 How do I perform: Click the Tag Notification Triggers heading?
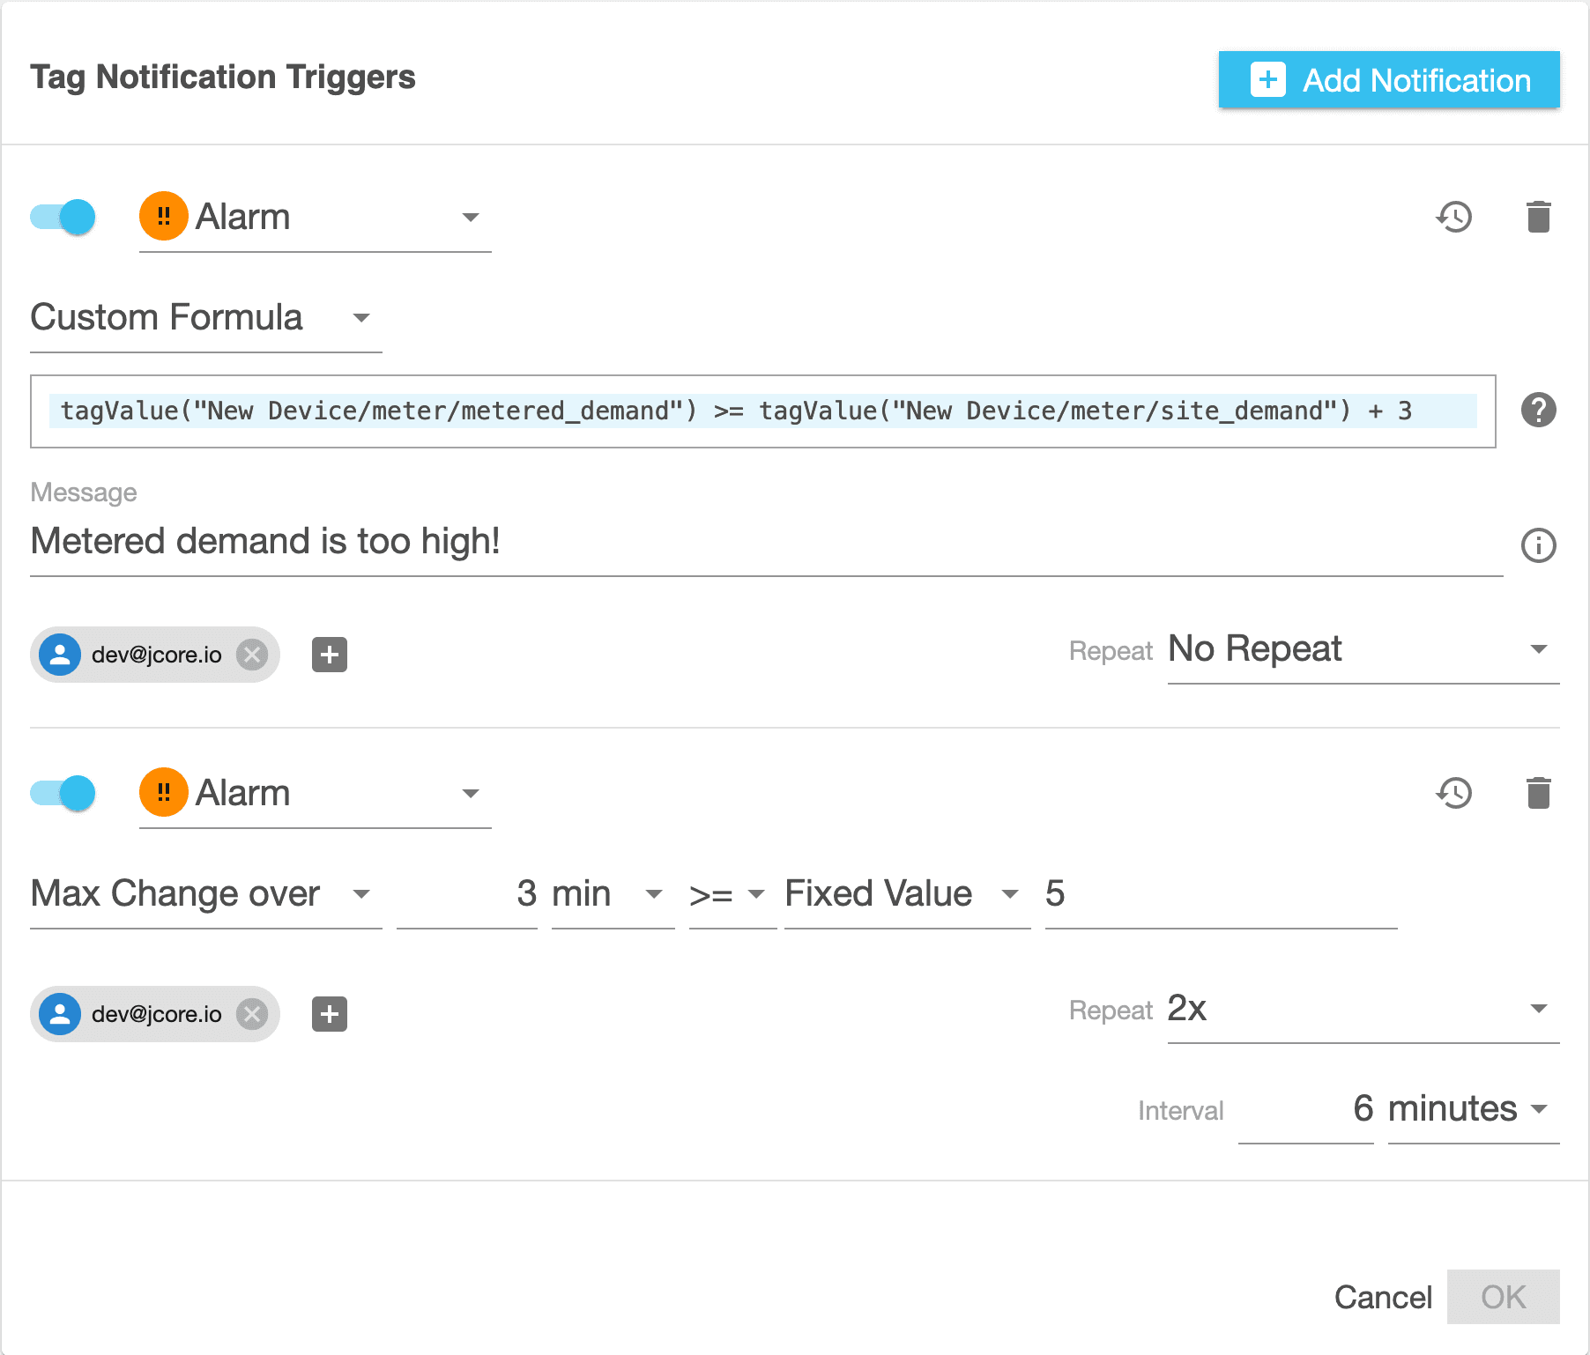tap(223, 78)
